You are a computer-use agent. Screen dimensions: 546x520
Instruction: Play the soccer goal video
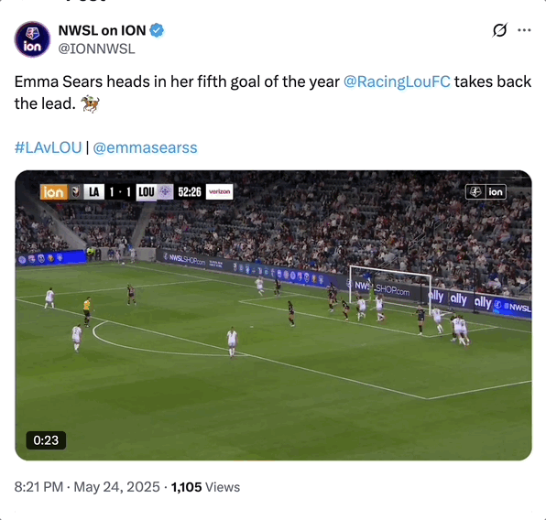(273, 315)
